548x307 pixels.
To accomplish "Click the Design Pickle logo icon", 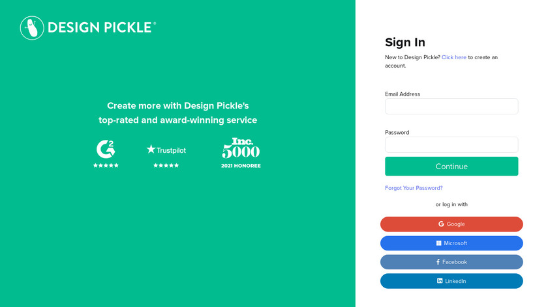I will pyautogui.click(x=32, y=27).
